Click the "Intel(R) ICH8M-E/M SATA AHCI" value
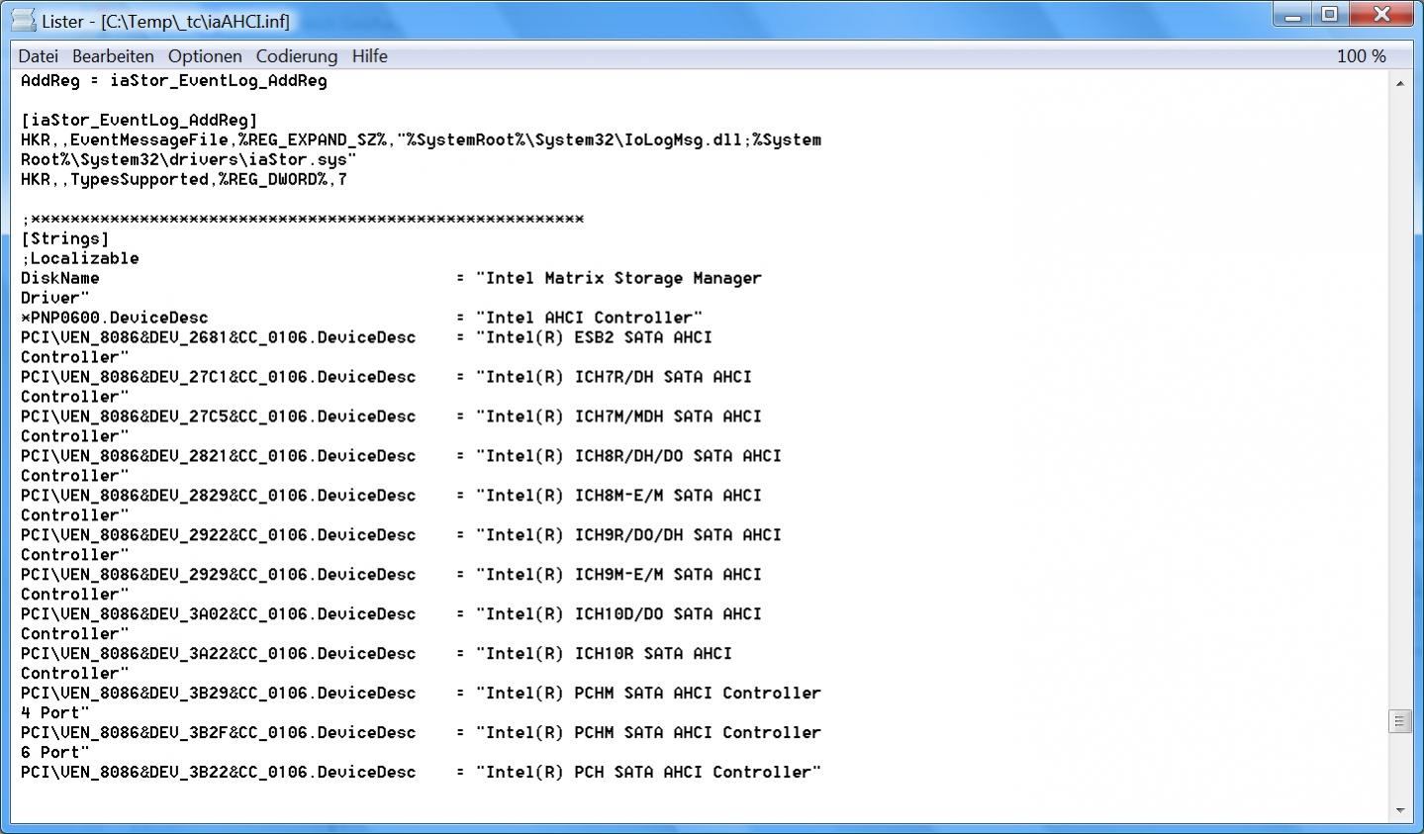Viewport: 1424px width, 834px height. click(619, 496)
